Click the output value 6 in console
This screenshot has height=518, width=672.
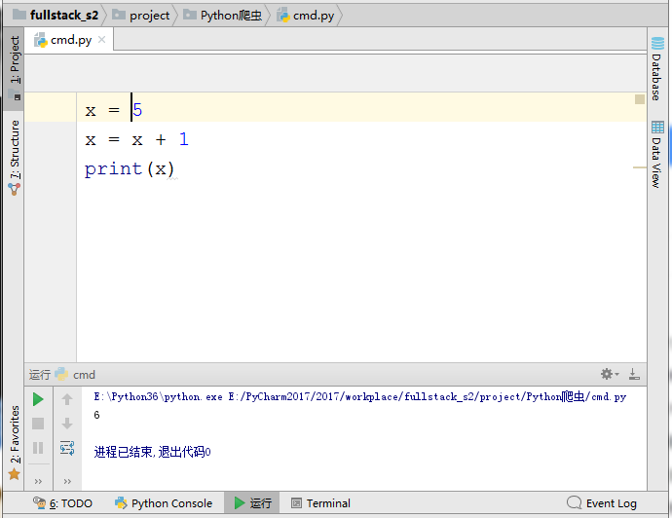click(96, 415)
